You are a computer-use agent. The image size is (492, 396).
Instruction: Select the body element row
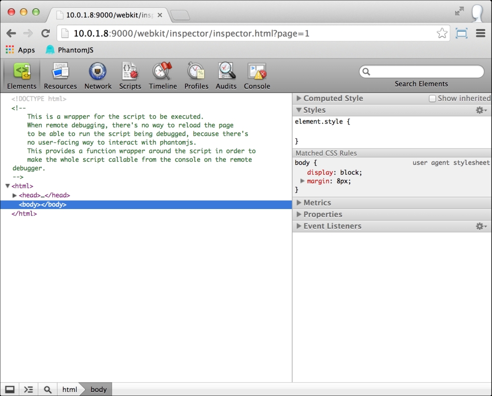[x=146, y=205]
